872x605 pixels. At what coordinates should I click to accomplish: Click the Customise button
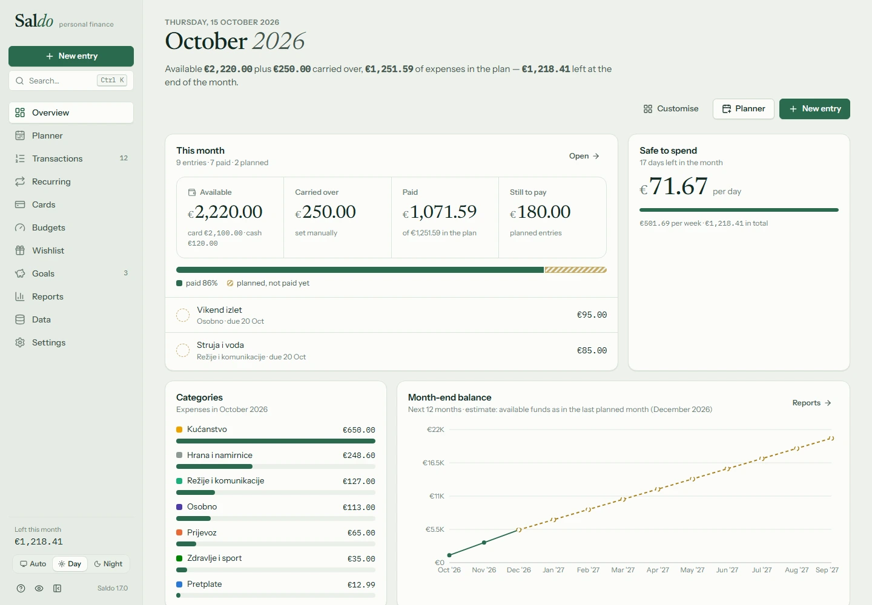(x=671, y=109)
